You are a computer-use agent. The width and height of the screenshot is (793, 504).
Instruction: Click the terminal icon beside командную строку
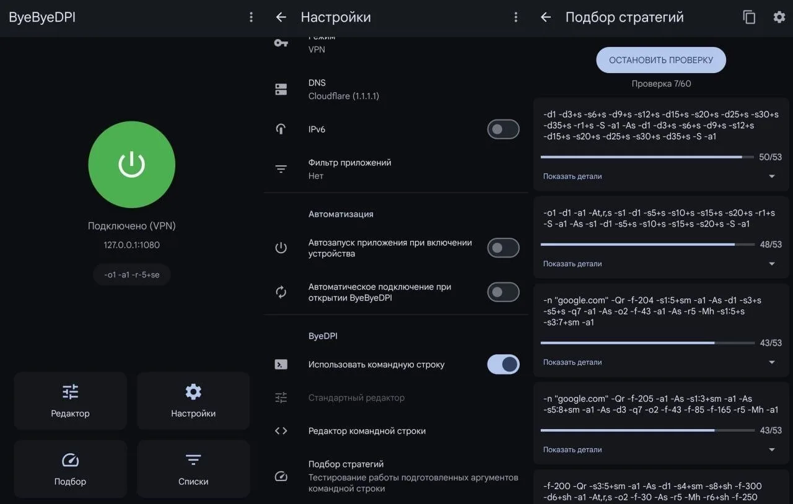[281, 365]
